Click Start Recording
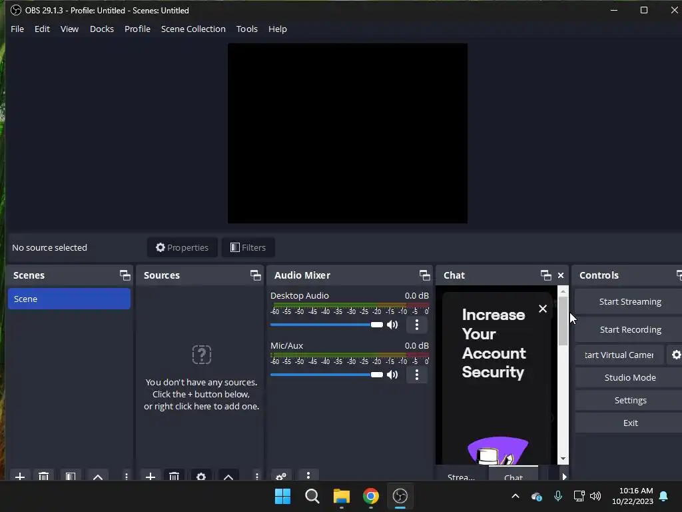Image resolution: width=682 pixels, height=512 pixels. pos(630,329)
